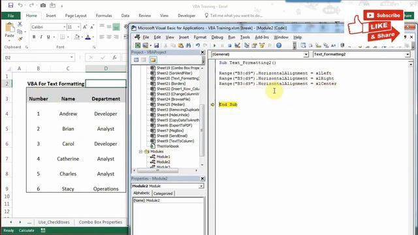Click the macro record icon in Excel's status bar
418x235 pixels.
click(43, 230)
